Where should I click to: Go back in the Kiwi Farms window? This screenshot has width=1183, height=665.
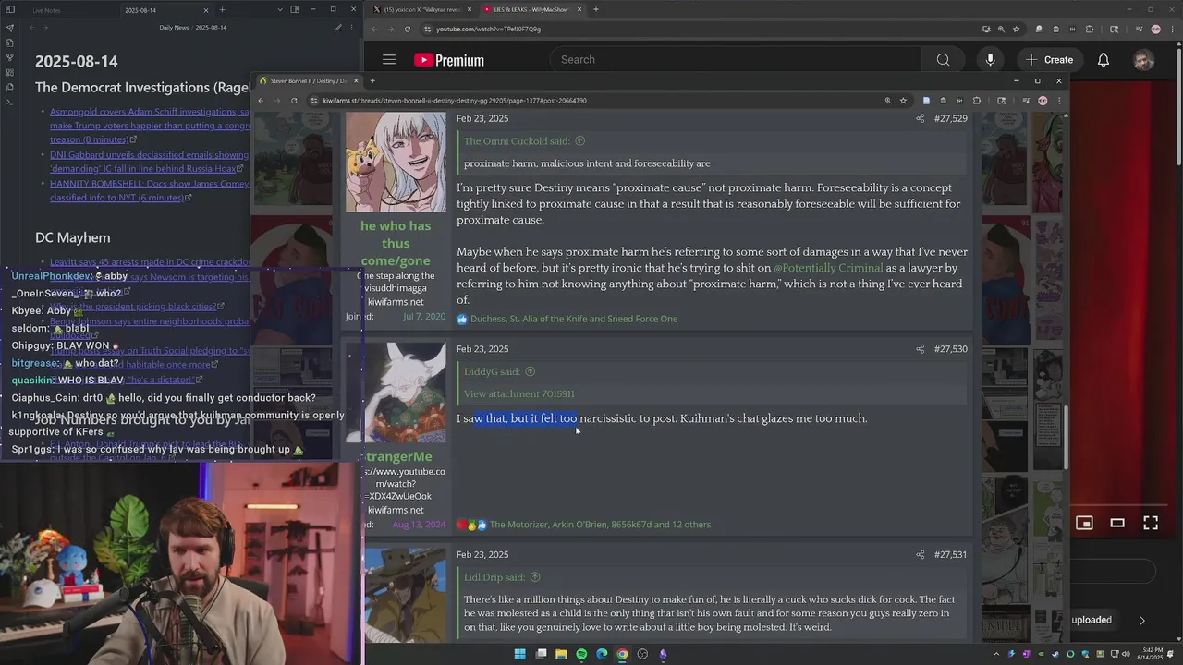(261, 100)
